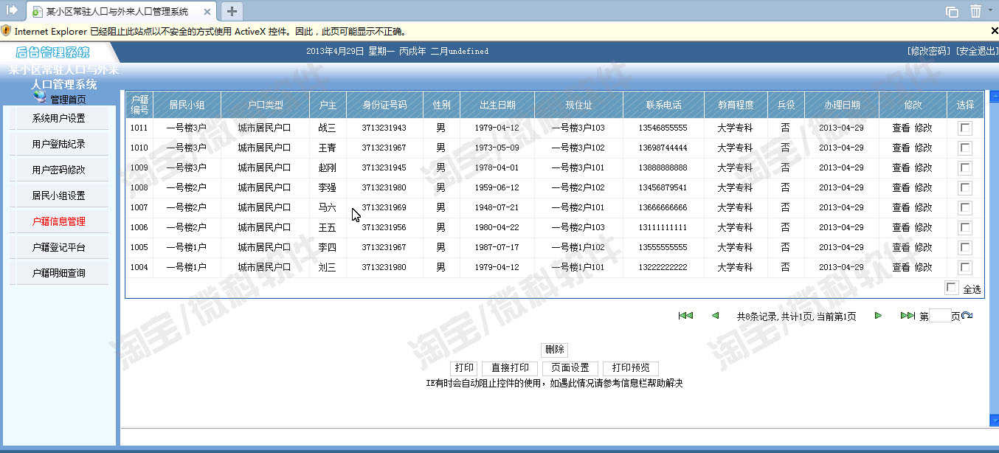Check the 全选 select-all checkbox

pos(951,288)
